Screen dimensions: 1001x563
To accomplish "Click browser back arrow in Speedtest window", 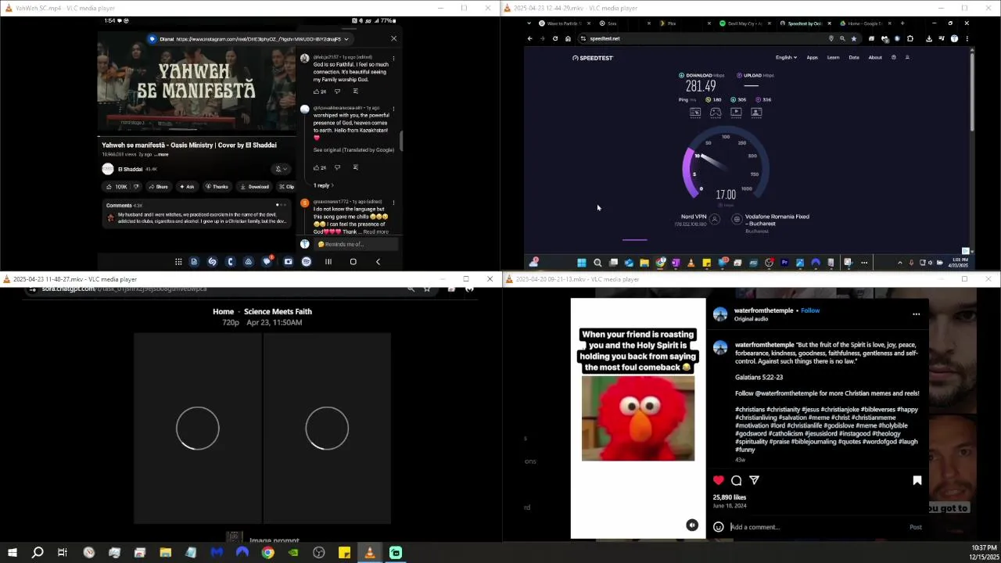I will pyautogui.click(x=529, y=38).
